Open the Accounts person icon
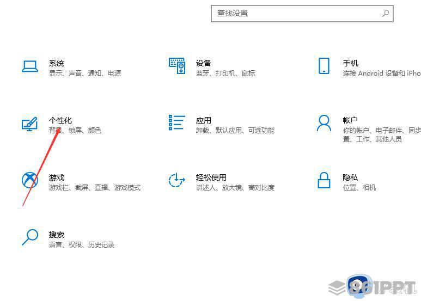This screenshot has height=301, width=421. point(324,123)
